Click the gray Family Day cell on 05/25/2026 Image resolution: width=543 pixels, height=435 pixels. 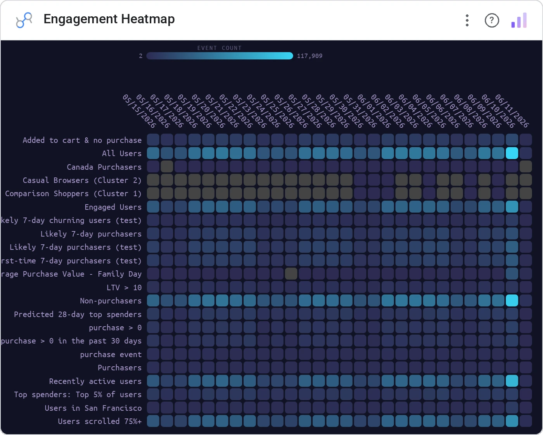tap(291, 274)
